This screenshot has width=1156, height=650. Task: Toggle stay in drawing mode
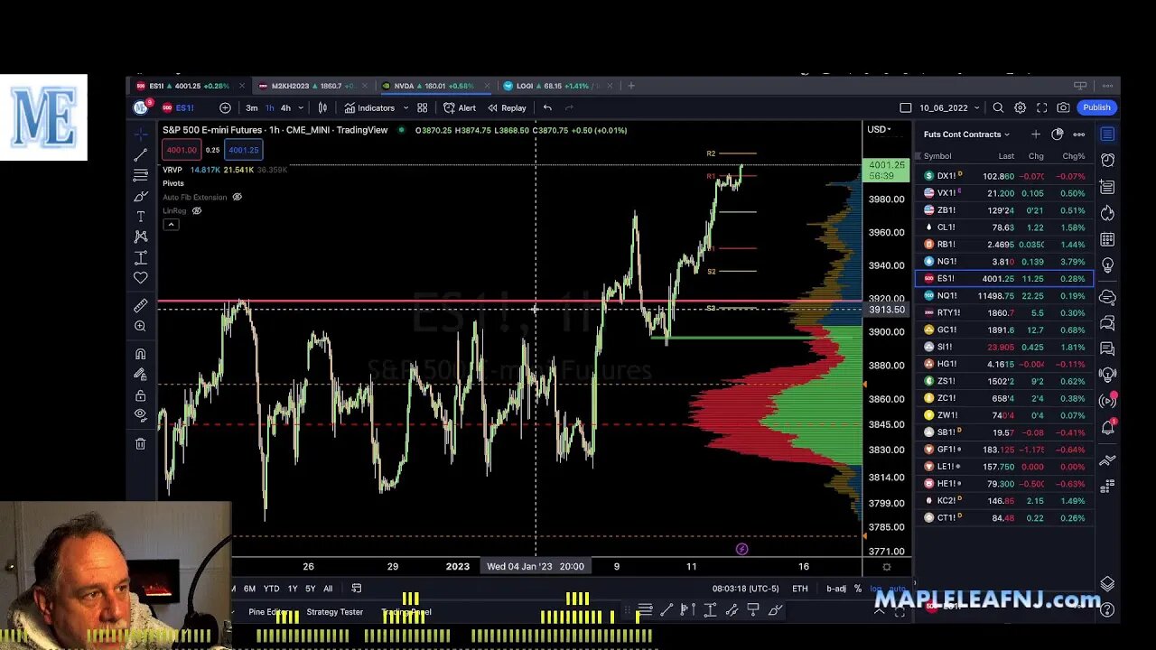coord(141,374)
